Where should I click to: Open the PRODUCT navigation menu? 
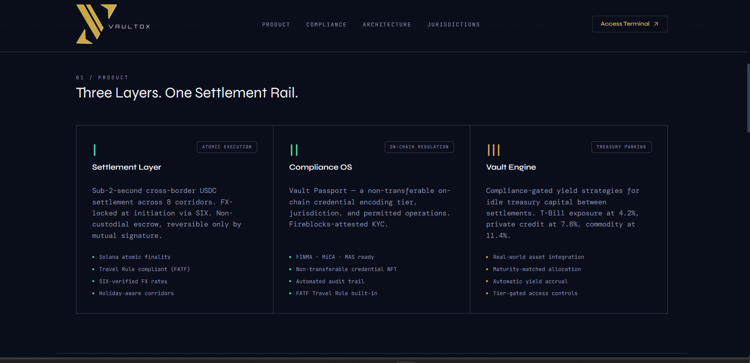click(276, 24)
